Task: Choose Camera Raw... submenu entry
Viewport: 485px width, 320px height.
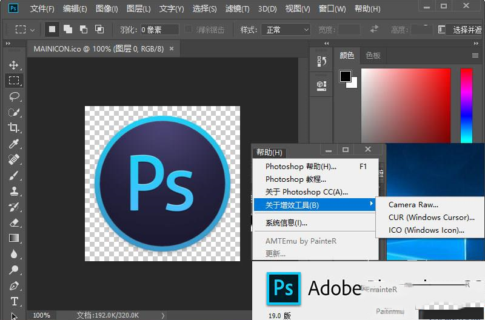Action: tap(430, 205)
